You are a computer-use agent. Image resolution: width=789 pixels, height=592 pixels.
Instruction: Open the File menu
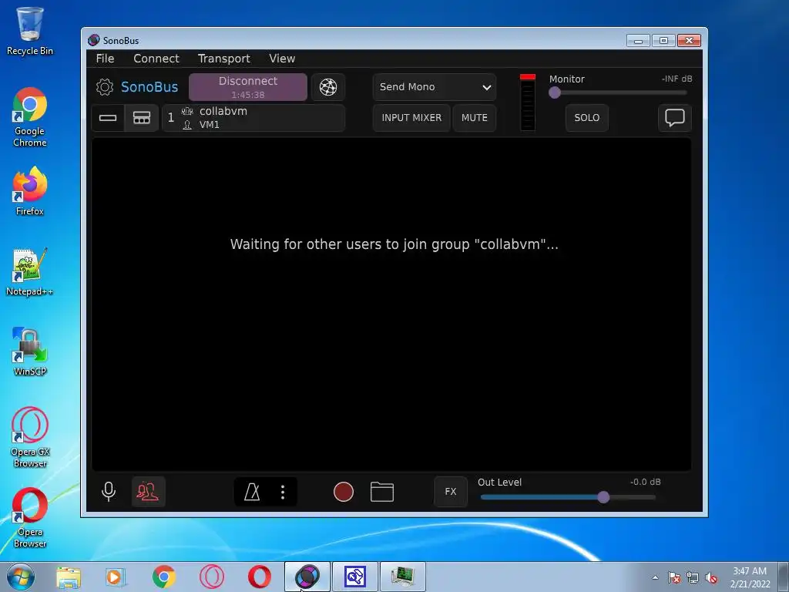[x=105, y=59]
